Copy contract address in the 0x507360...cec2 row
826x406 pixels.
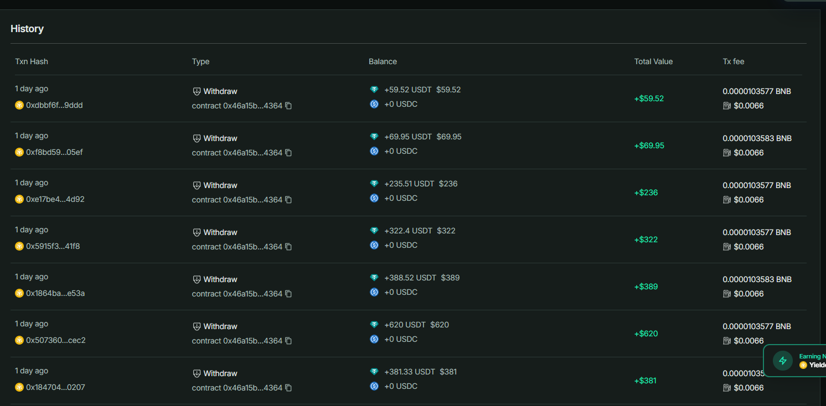coord(288,341)
